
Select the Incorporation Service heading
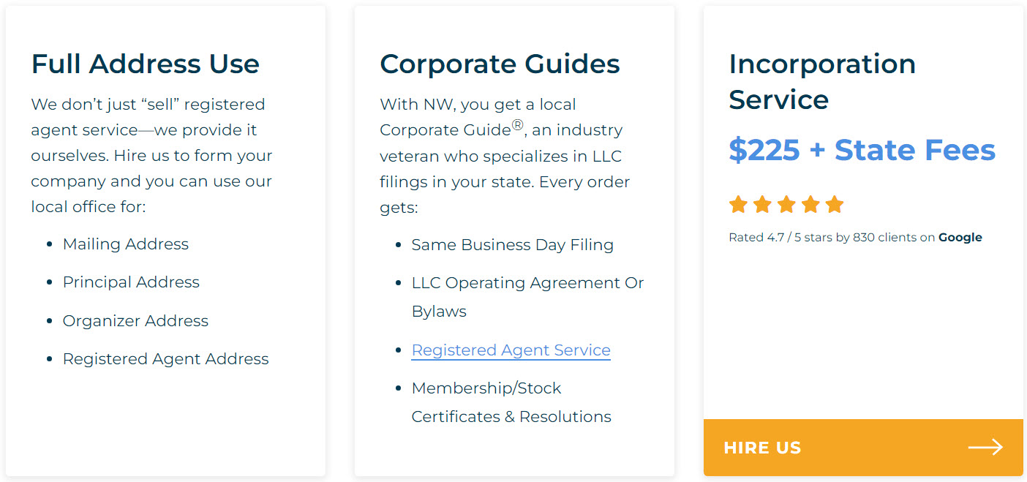click(822, 81)
